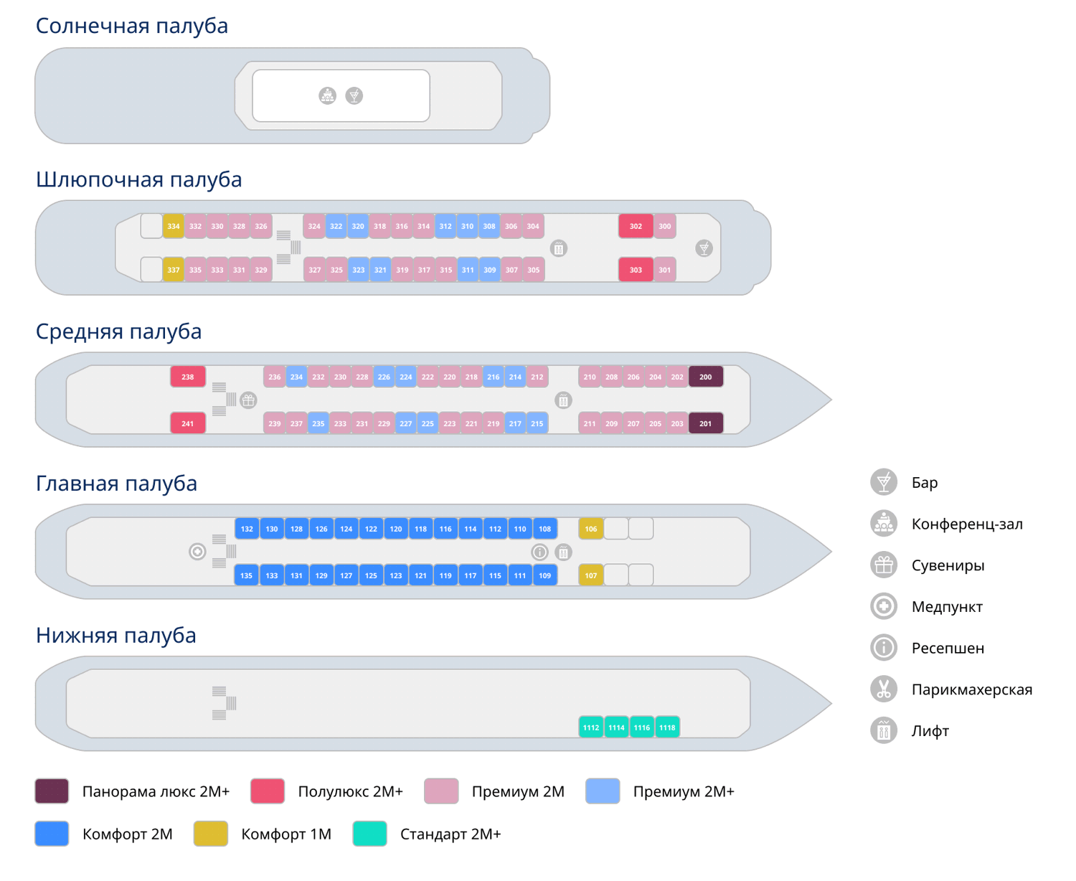Click the Комфорт 1М legend swatch

click(211, 834)
